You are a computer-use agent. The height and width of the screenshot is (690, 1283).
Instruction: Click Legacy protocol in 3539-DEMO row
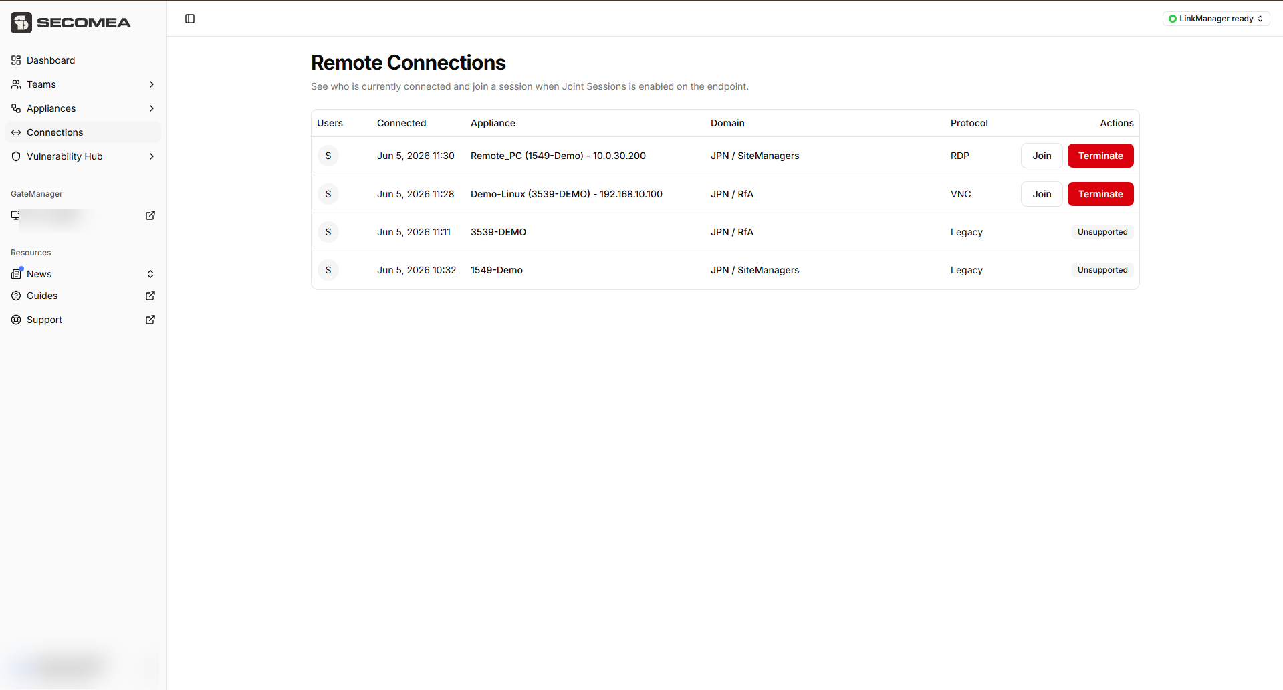coord(967,232)
